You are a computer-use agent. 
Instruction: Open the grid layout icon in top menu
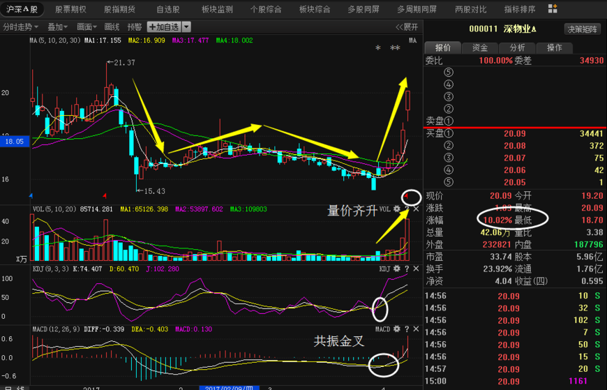click(x=553, y=8)
